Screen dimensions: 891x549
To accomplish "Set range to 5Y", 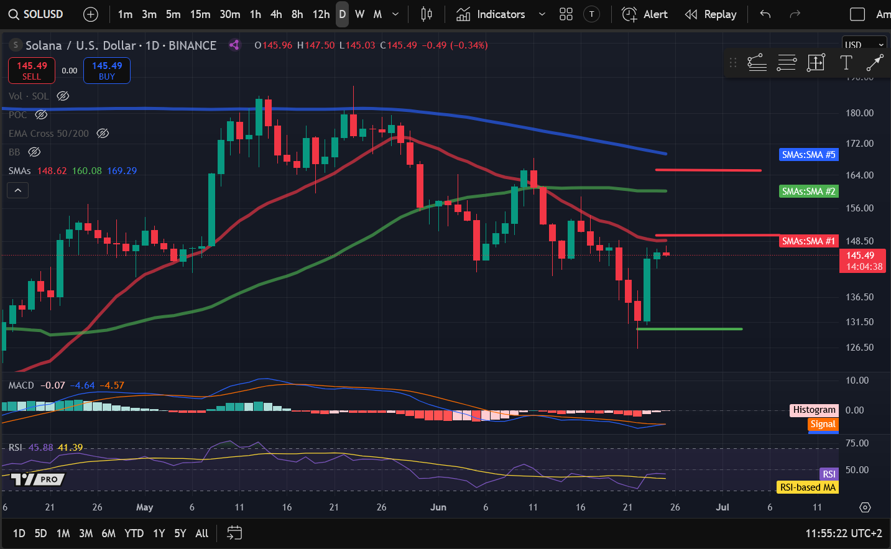I will click(180, 533).
